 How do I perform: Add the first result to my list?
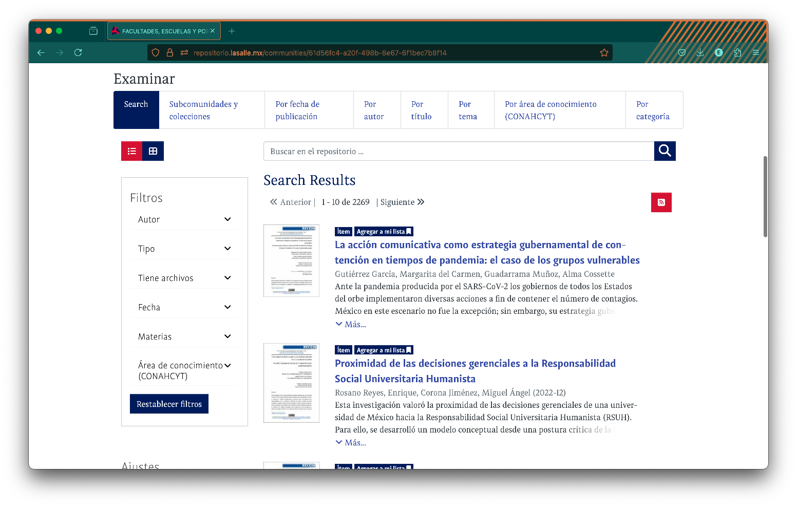coord(384,232)
